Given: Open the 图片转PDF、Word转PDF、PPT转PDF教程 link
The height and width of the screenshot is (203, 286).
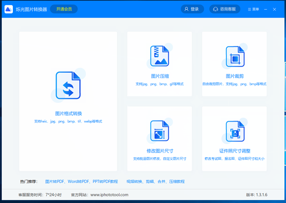Looking at the screenshot, I should pyautogui.click(x=82, y=182).
